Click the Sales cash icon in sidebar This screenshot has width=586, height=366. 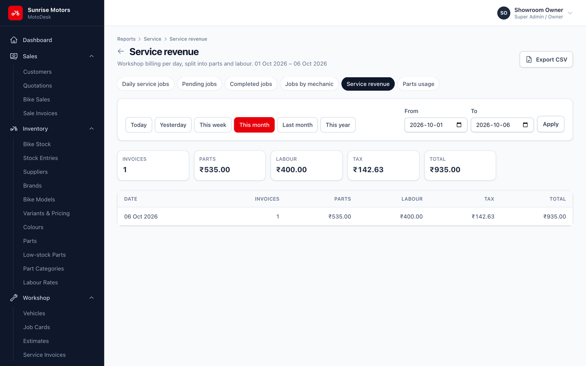pyautogui.click(x=14, y=56)
